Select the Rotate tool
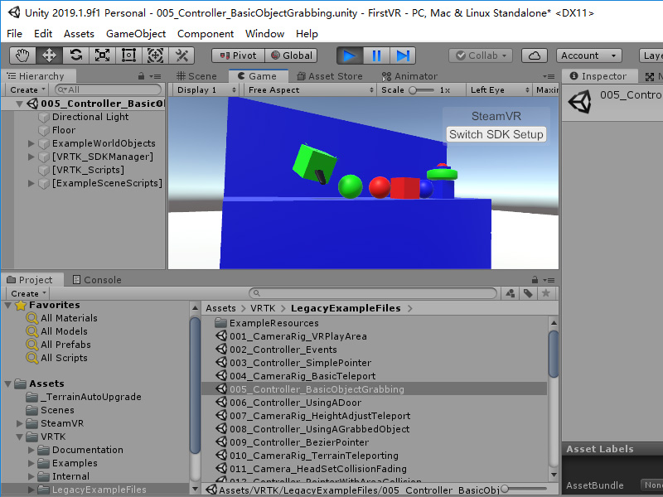663x497 pixels. coord(76,55)
